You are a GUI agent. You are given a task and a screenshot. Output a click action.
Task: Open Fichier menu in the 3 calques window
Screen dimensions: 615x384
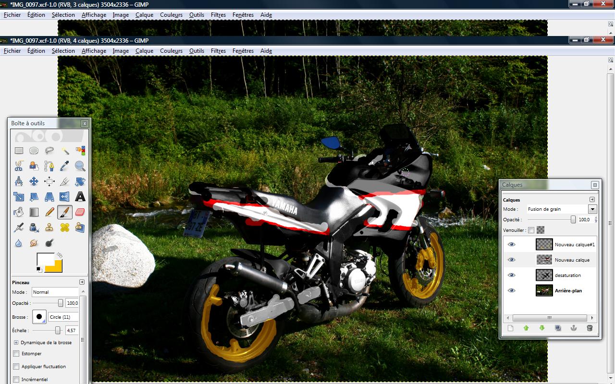coord(12,15)
